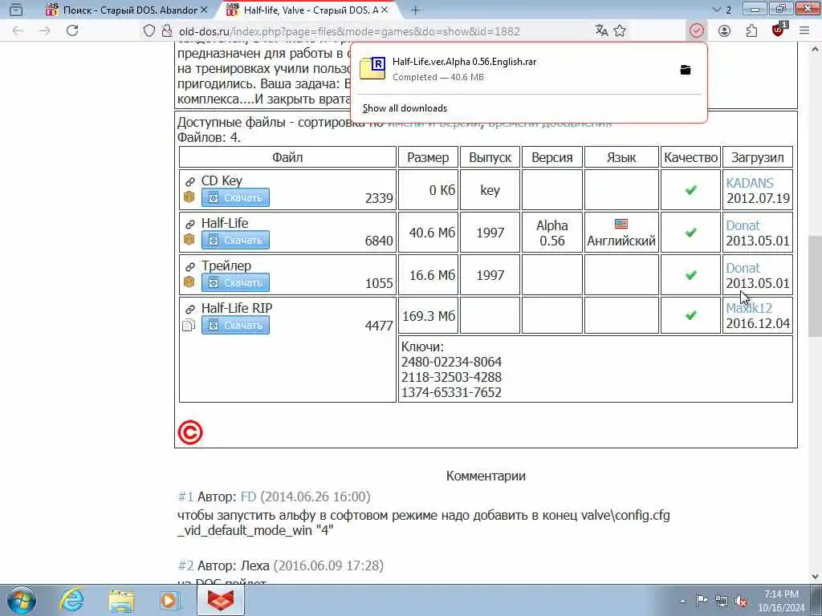Click the package icon in Трейлер row
822x616 pixels.
[x=189, y=282]
